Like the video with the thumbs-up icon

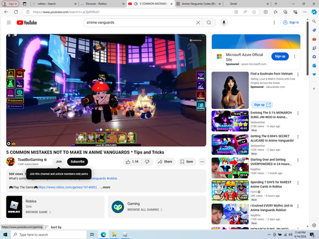pyautogui.click(x=133, y=162)
